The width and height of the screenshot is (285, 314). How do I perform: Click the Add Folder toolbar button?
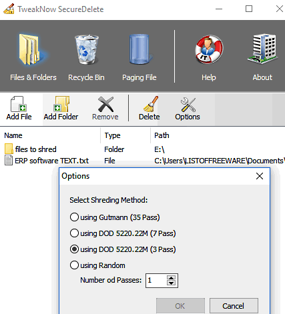pos(61,108)
